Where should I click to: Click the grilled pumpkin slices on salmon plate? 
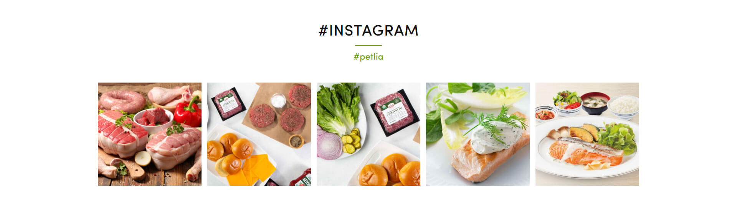(x=584, y=133)
